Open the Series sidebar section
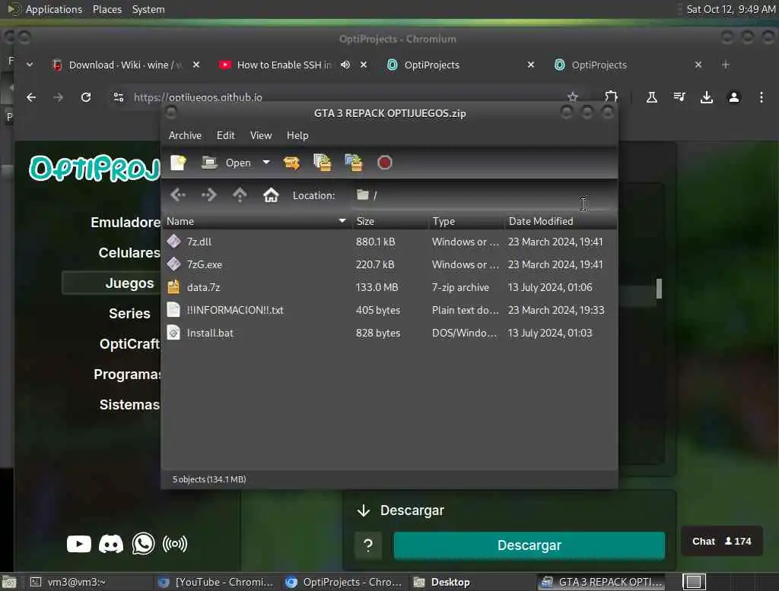Viewport: 779px width, 591px height. (x=129, y=313)
